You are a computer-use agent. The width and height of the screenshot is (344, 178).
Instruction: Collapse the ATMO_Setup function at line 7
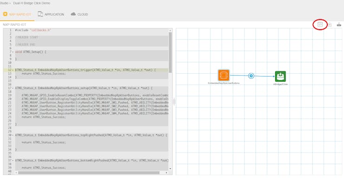[x=13, y=52]
